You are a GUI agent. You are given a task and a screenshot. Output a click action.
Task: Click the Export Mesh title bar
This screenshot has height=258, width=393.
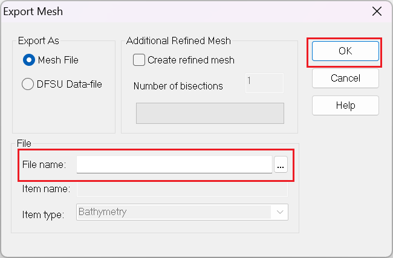[x=186, y=11]
